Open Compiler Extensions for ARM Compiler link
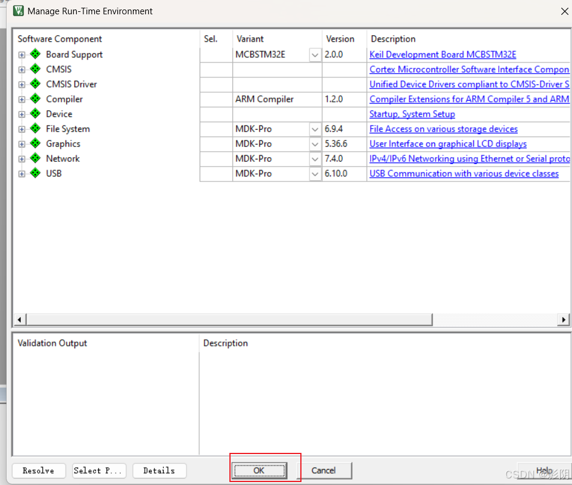Image resolution: width=572 pixels, height=485 pixels. pos(469,99)
